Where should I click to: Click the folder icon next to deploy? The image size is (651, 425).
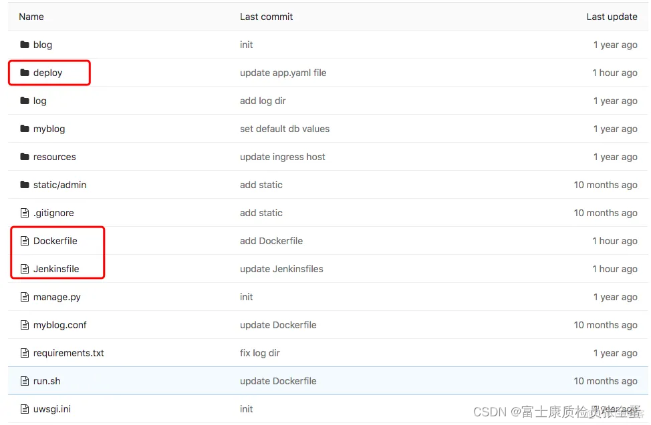(x=25, y=73)
